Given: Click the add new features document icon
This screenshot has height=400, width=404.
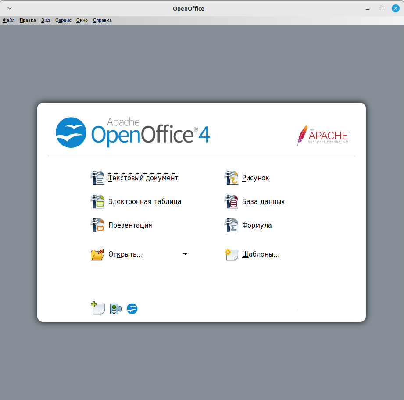Looking at the screenshot, I should click(x=97, y=308).
